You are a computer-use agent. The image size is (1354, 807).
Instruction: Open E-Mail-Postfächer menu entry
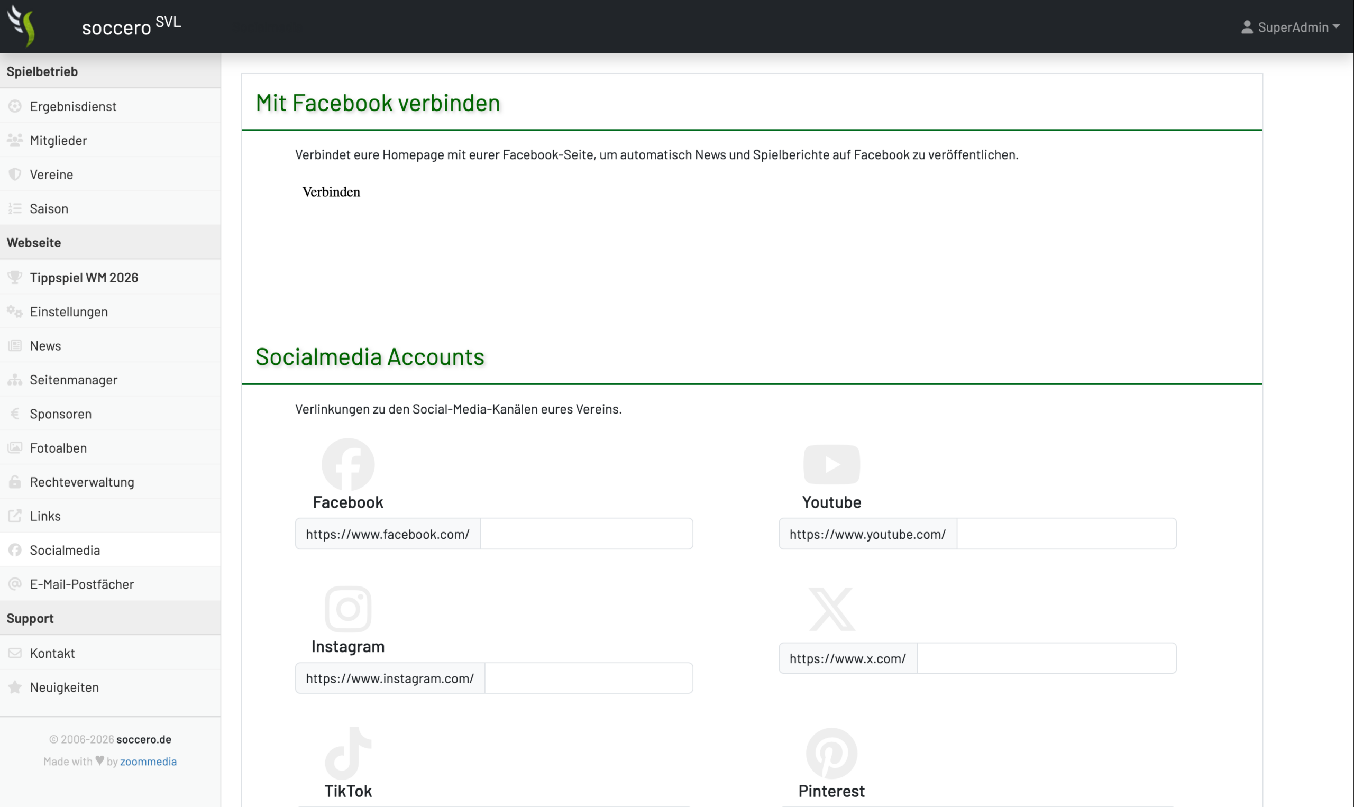(x=111, y=584)
